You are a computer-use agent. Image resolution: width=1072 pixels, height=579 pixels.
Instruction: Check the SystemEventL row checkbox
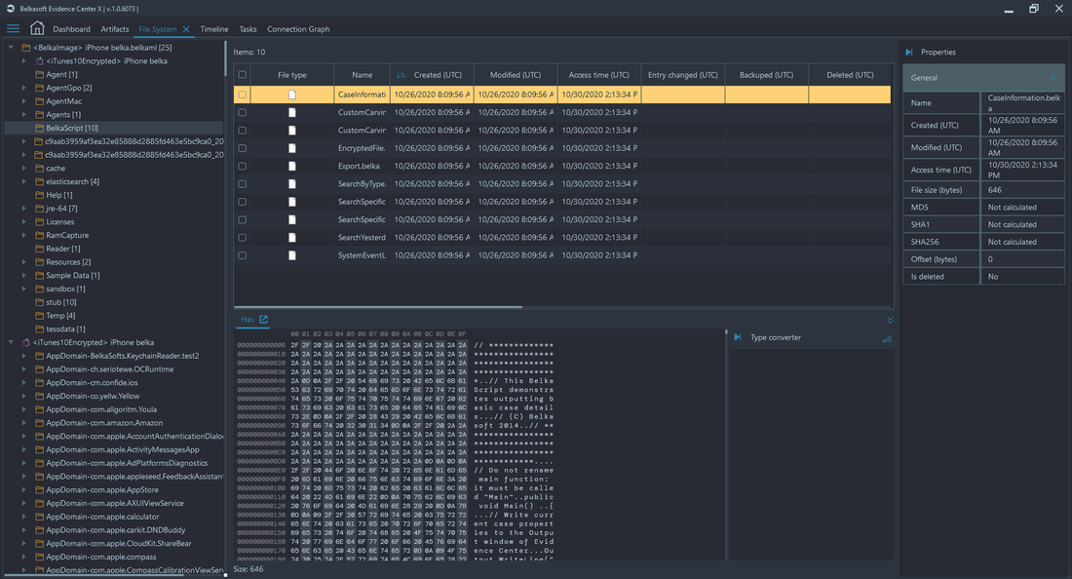click(242, 255)
